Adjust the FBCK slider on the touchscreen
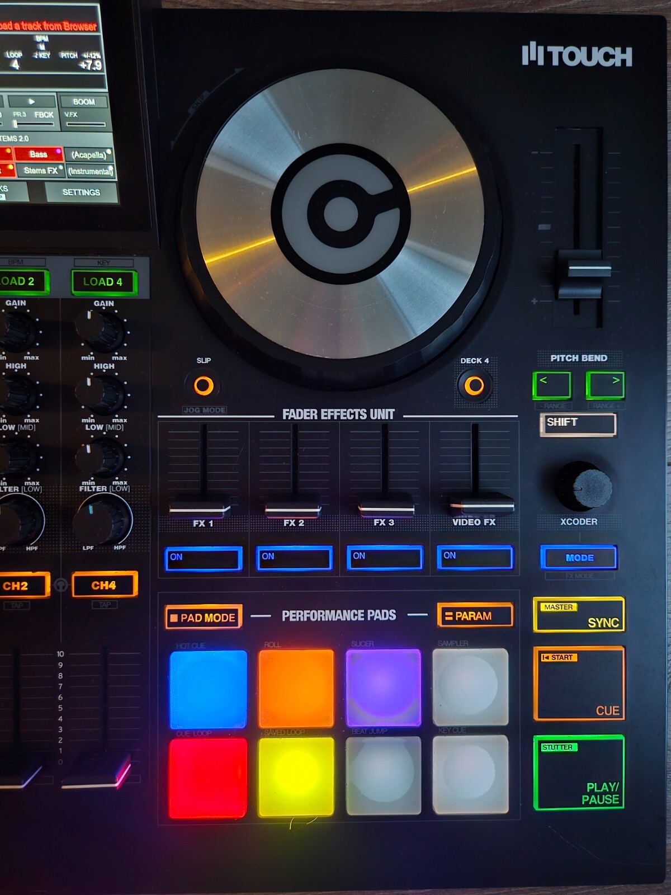This screenshot has width=671, height=895. coord(32,124)
